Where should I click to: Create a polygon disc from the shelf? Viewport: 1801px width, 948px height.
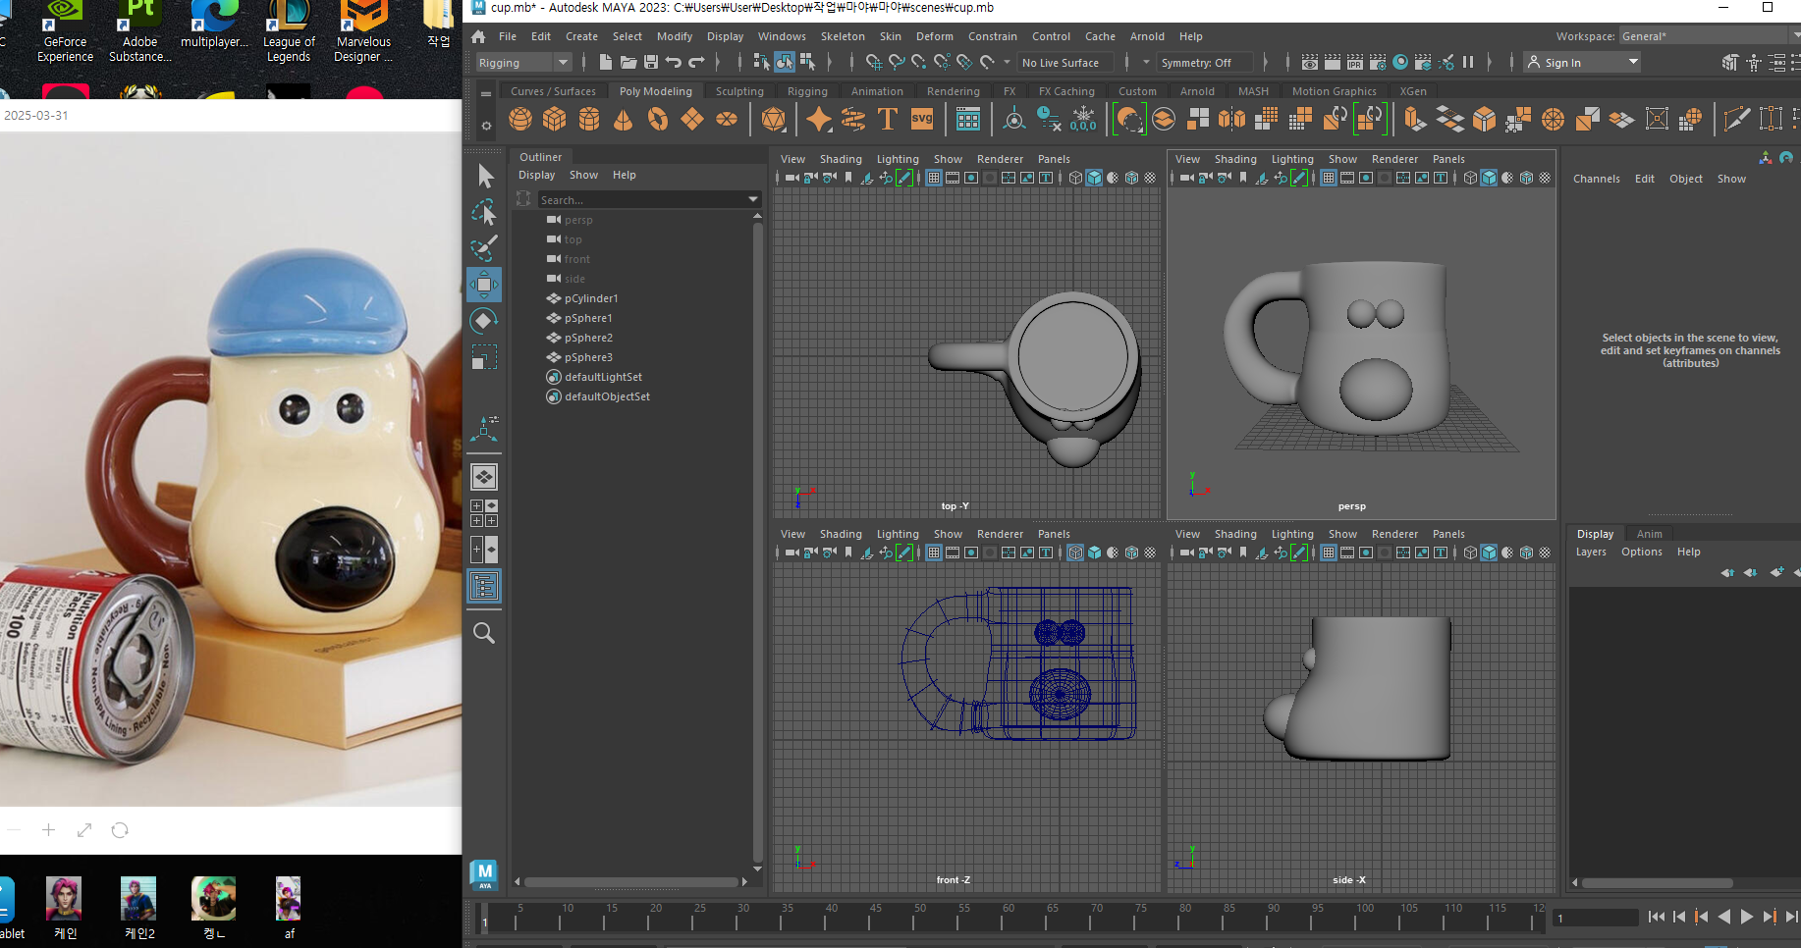[727, 120]
